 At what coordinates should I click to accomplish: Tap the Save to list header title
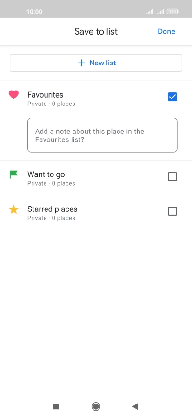tap(96, 31)
